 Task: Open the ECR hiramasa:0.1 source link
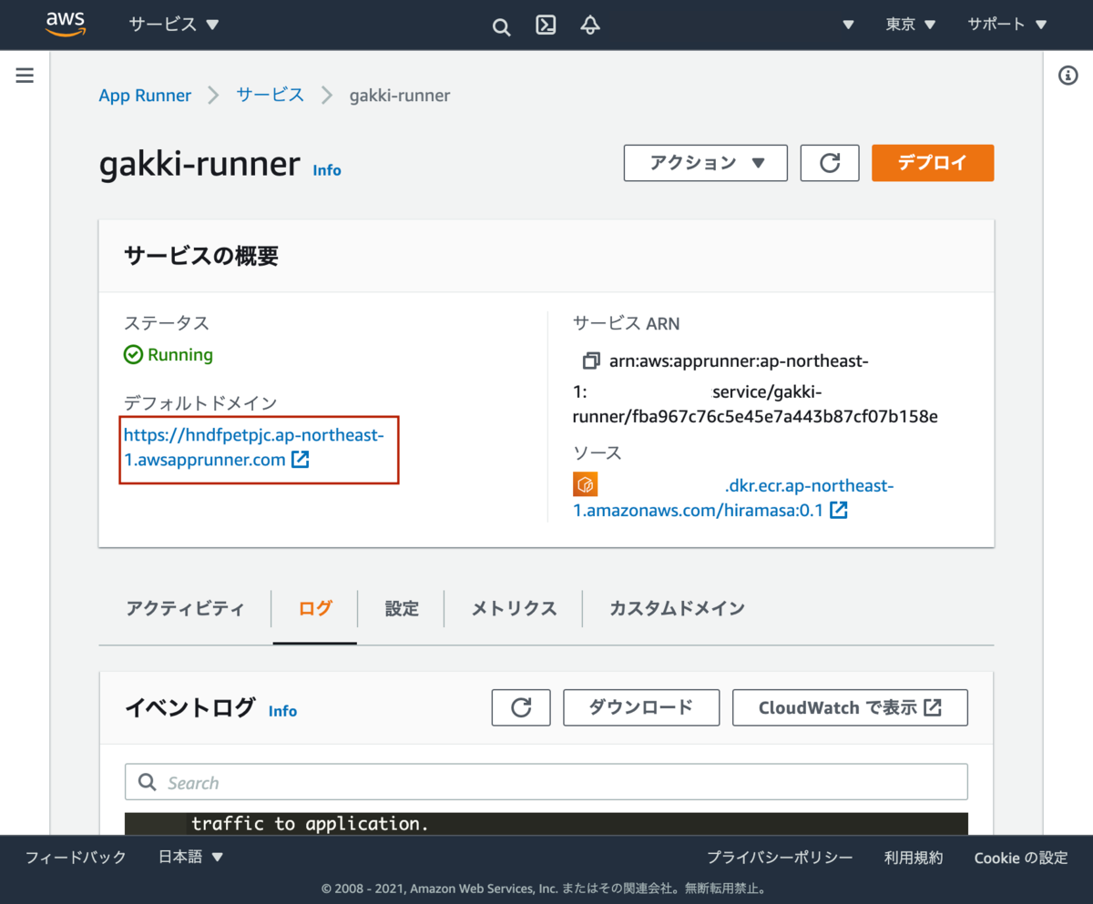pyautogui.click(x=733, y=498)
